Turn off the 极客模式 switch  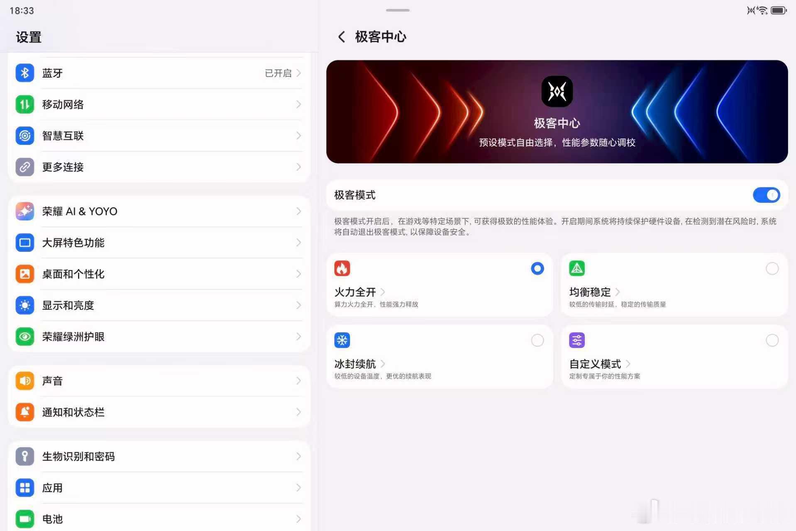click(766, 195)
